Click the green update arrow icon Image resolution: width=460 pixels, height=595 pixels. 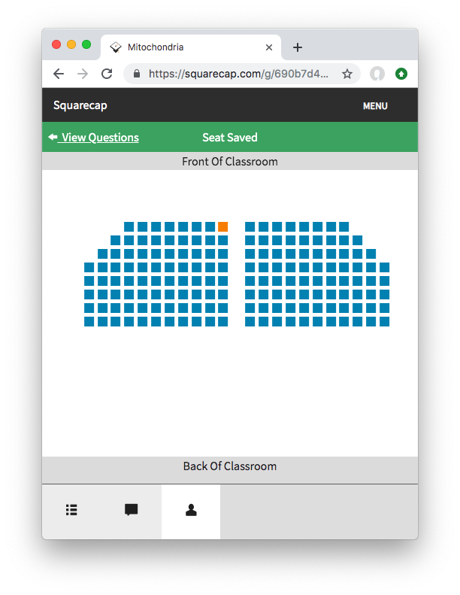[x=401, y=74]
